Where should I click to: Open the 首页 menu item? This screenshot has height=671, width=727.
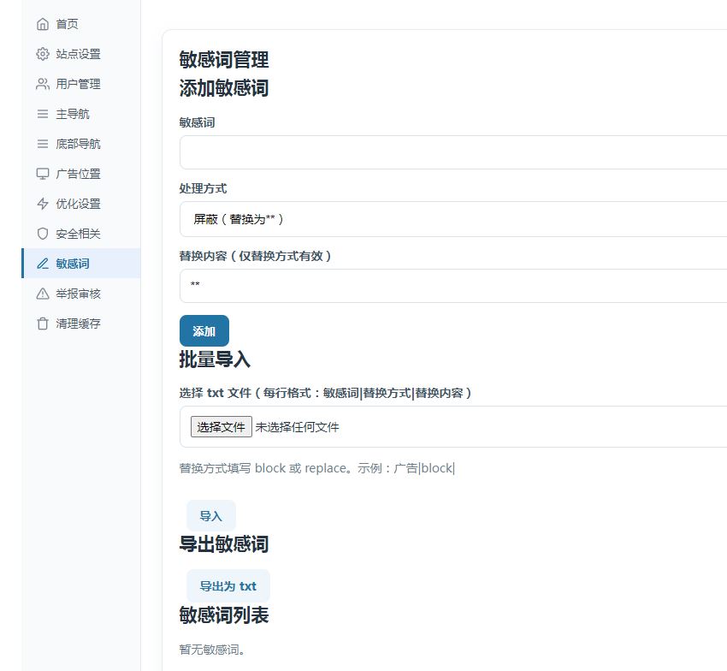coord(81,24)
